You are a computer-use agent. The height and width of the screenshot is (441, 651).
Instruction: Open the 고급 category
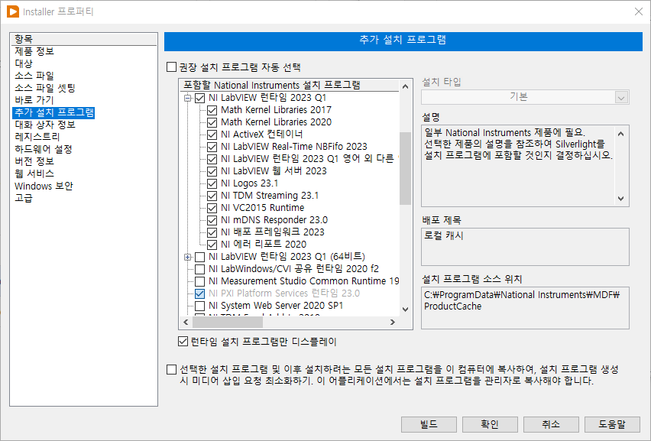(x=24, y=198)
